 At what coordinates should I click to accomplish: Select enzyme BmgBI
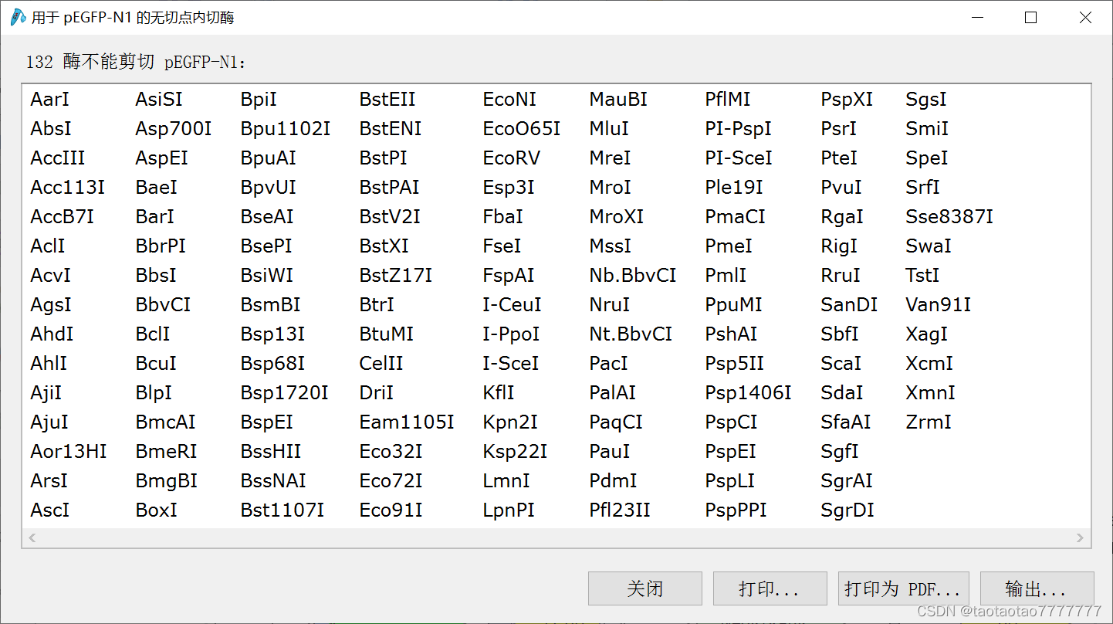pos(166,481)
